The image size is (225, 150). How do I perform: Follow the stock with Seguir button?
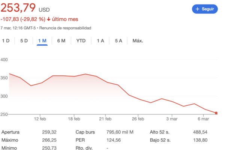(205, 9)
